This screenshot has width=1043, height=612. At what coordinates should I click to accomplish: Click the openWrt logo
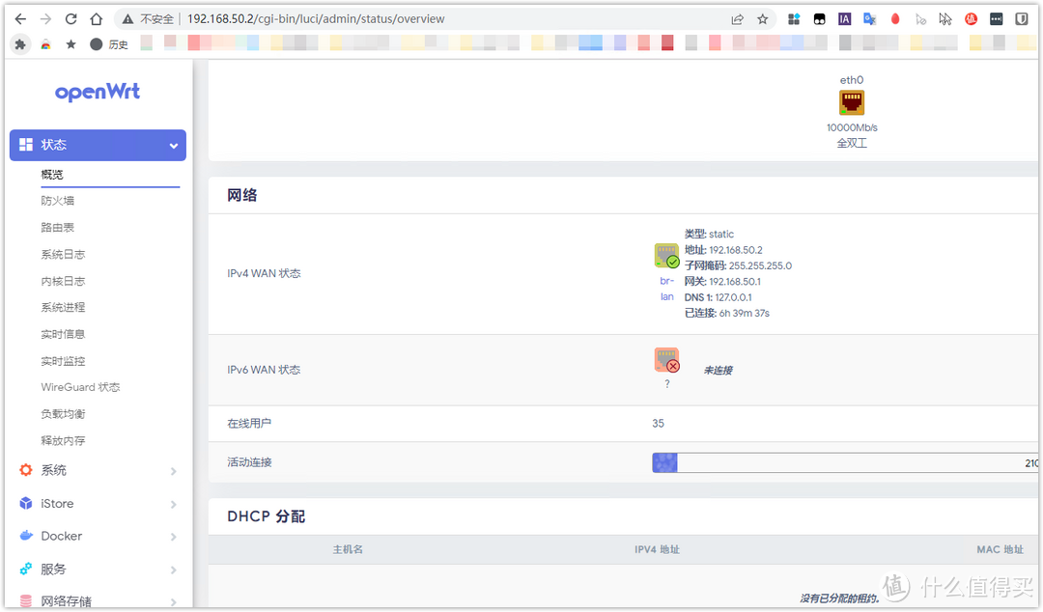(98, 92)
